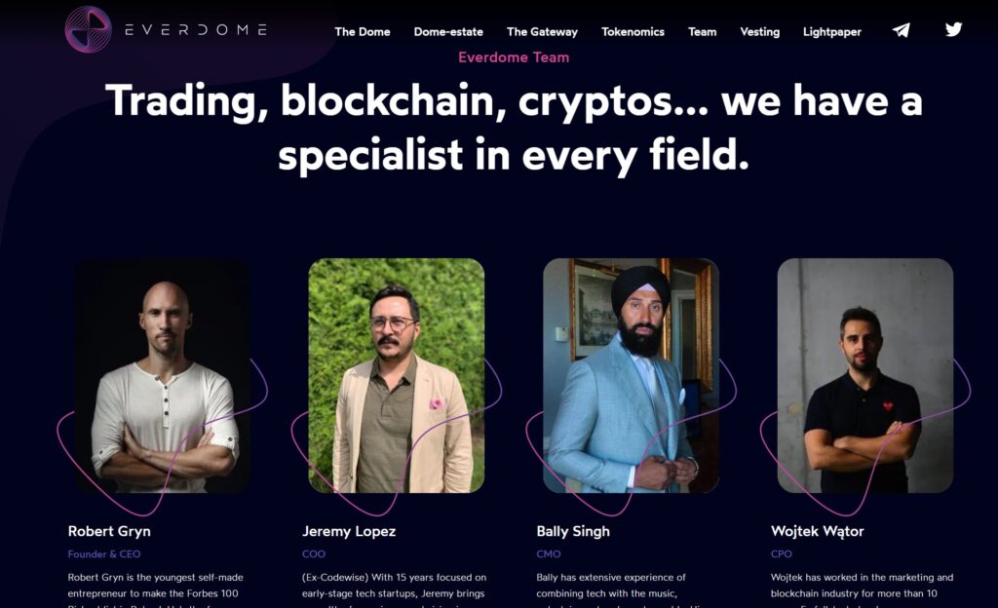This screenshot has width=998, height=608.
Task: Click the Jeremy Lopez name heading
Action: pos(349,532)
